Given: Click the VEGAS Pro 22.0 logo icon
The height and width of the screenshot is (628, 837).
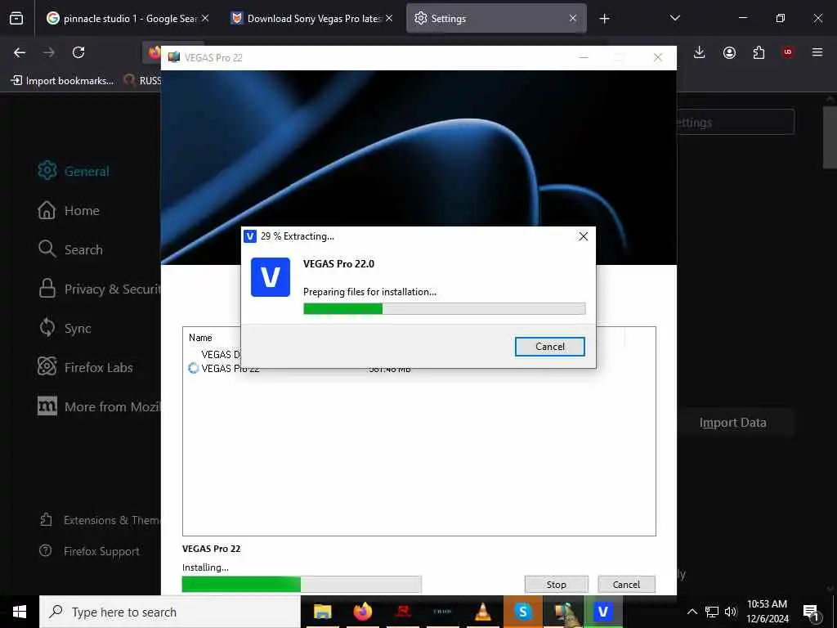Looking at the screenshot, I should pyautogui.click(x=270, y=277).
